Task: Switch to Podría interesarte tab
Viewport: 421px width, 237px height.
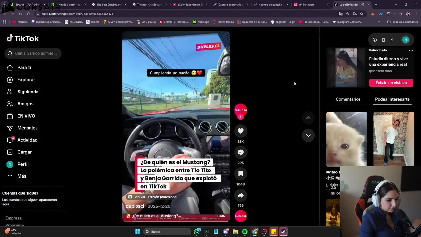Action: pyautogui.click(x=392, y=99)
